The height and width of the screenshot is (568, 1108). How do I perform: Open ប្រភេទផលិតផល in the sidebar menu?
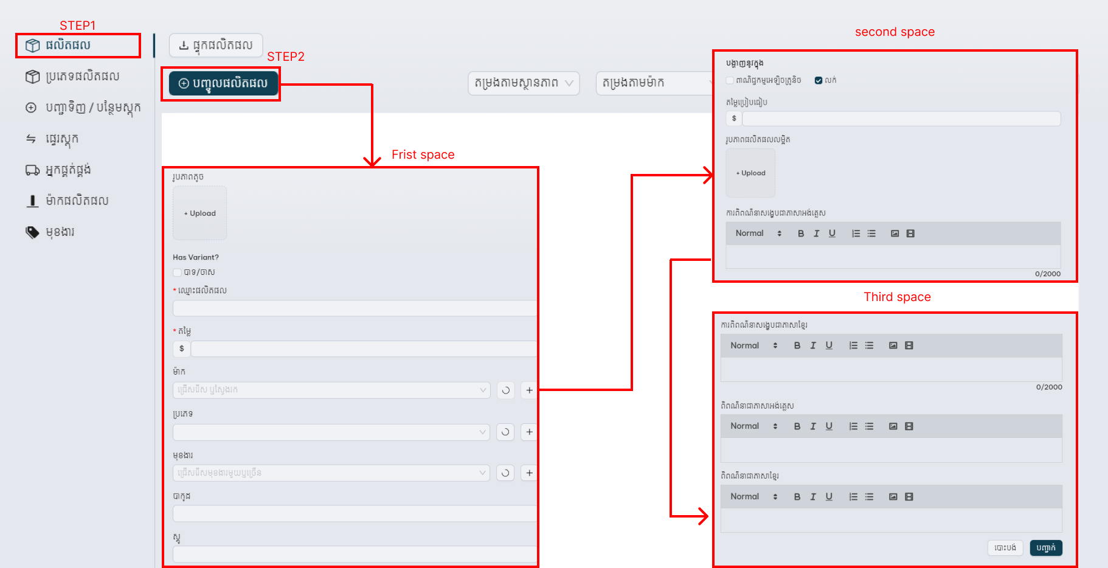[82, 77]
